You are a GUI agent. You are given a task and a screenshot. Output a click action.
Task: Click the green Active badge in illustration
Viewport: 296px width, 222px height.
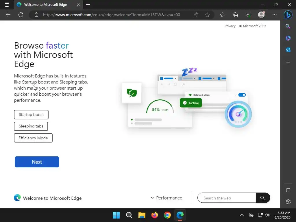[191, 103]
